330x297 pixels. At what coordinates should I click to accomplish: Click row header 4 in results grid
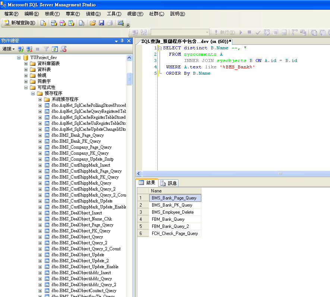coord(143,219)
